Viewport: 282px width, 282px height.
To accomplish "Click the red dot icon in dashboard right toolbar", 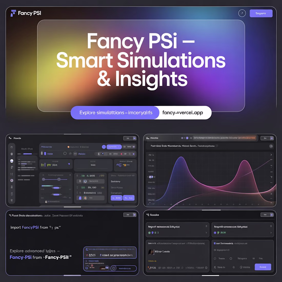I will pyautogui.click(x=122, y=154).
